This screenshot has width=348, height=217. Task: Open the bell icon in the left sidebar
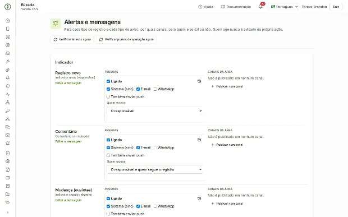coord(7,78)
